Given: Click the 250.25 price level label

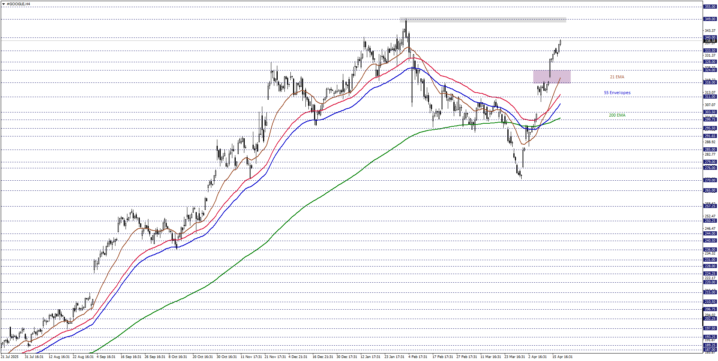Looking at the screenshot, I should 710,221.
